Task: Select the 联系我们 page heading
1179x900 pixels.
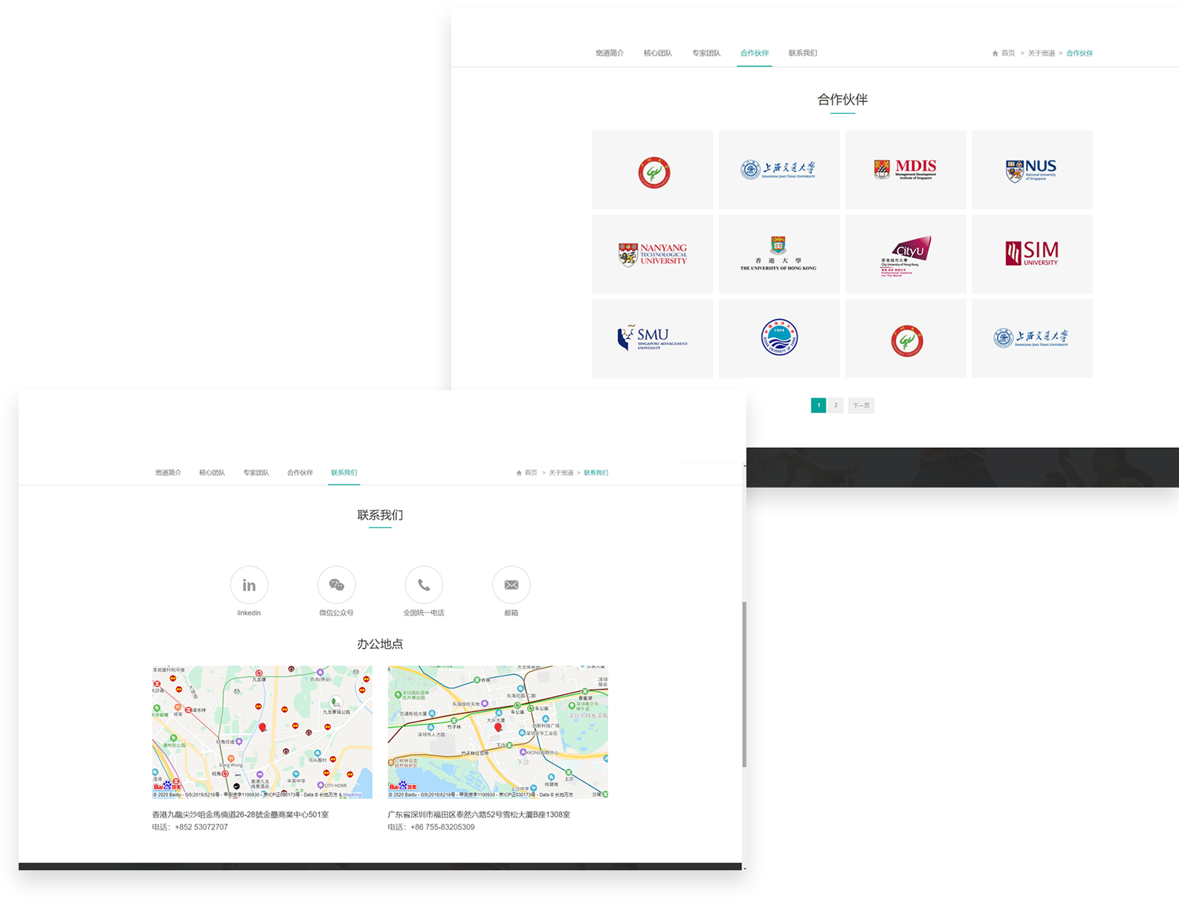Action: point(380,515)
